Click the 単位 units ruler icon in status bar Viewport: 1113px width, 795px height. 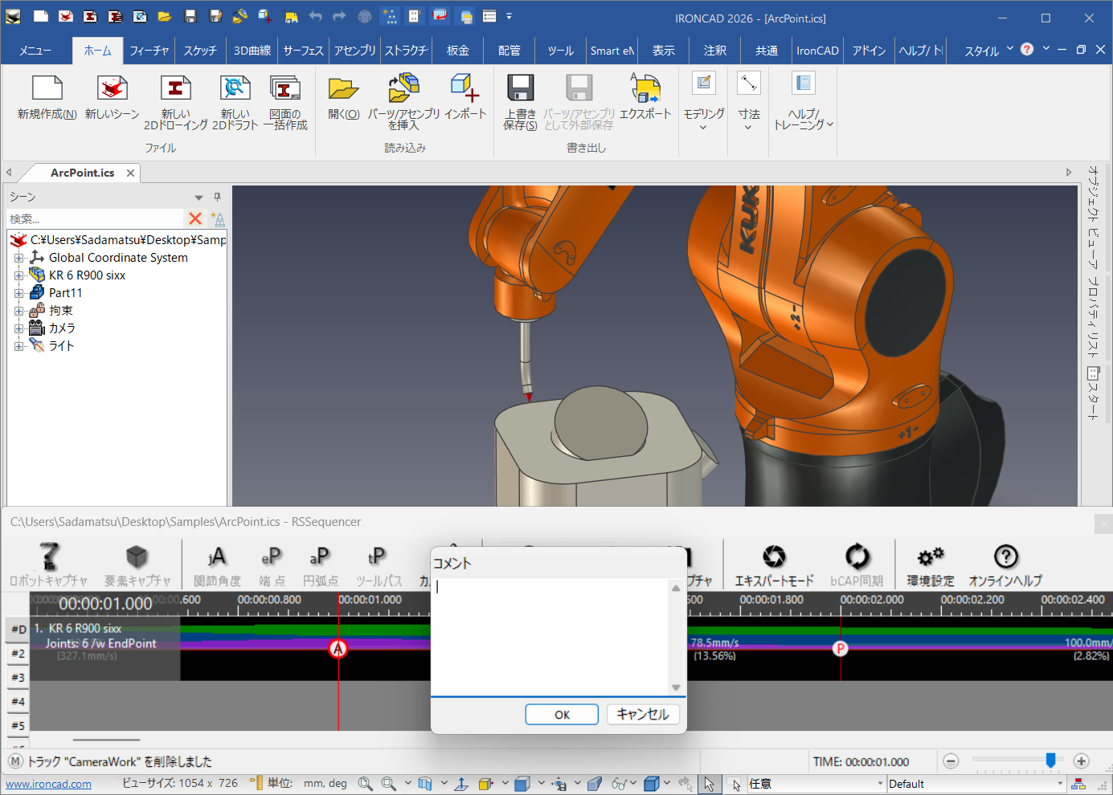click(x=256, y=783)
